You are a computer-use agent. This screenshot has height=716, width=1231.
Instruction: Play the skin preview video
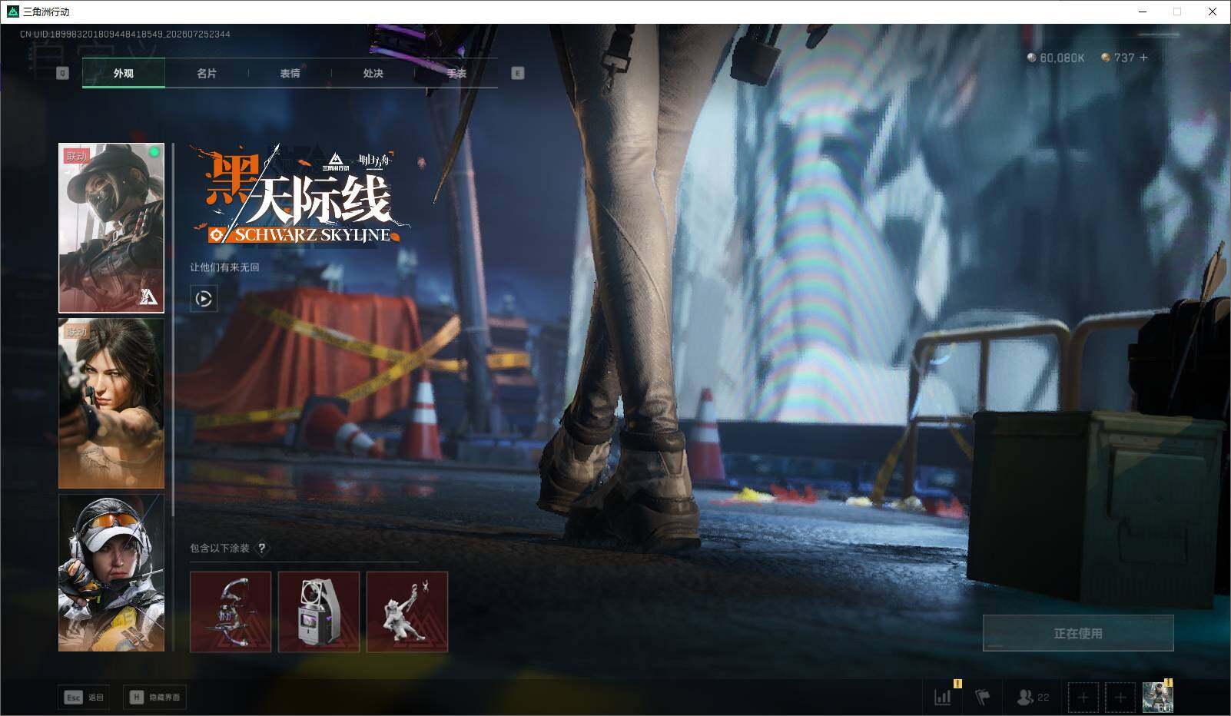pyautogui.click(x=204, y=299)
